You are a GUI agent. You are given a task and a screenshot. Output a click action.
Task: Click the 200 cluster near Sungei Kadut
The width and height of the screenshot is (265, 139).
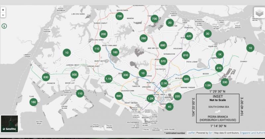click(103, 34)
